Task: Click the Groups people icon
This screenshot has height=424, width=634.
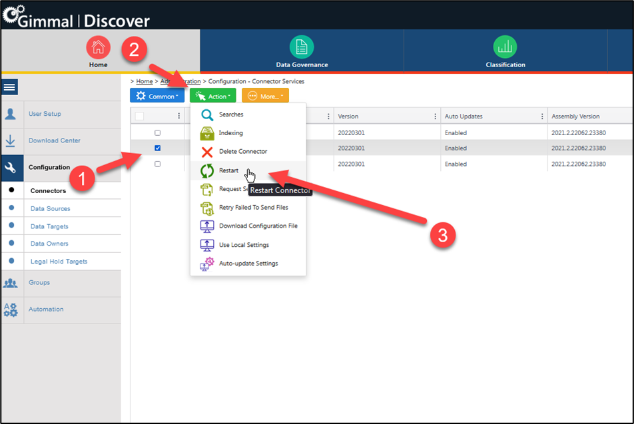Action: (11, 283)
